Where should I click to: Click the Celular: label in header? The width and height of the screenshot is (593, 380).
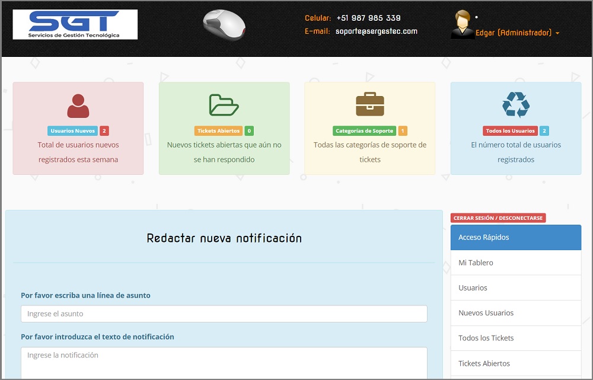[x=318, y=18]
